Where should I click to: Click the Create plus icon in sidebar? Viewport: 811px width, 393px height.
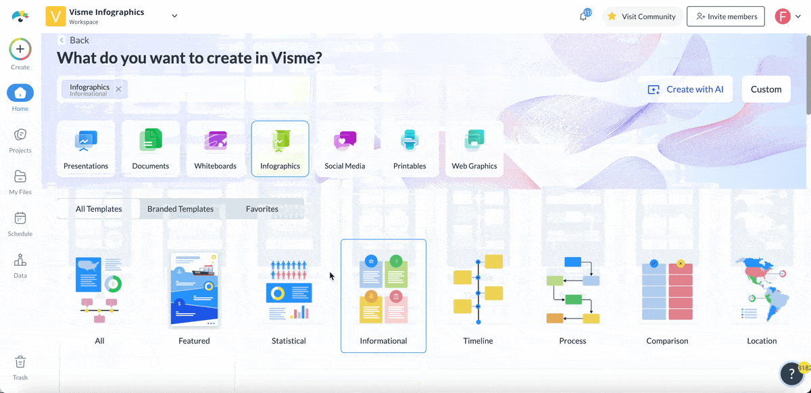pyautogui.click(x=20, y=49)
